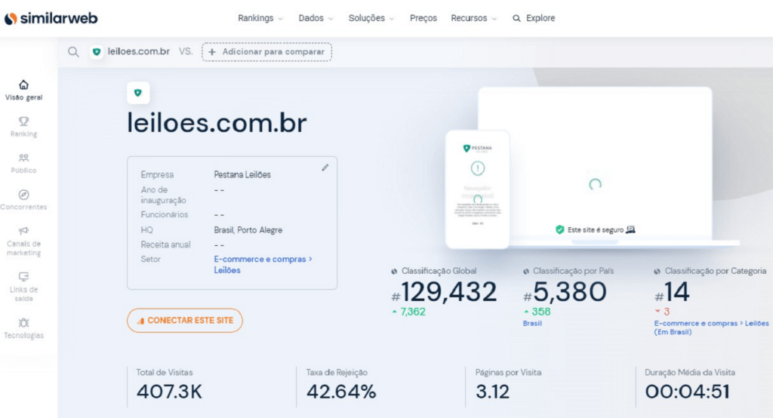This screenshot has height=418, width=773.
Task: Expand the Soluções dropdown menu
Action: (371, 18)
